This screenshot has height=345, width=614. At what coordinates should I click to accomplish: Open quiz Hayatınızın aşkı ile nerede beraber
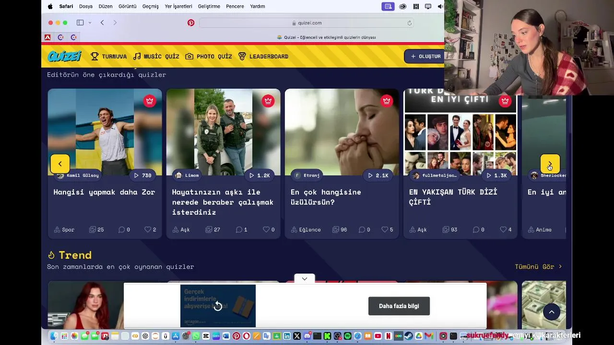(223, 202)
